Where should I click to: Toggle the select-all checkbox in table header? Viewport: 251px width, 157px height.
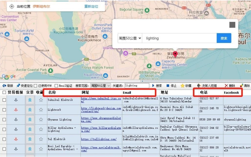tap(4, 92)
